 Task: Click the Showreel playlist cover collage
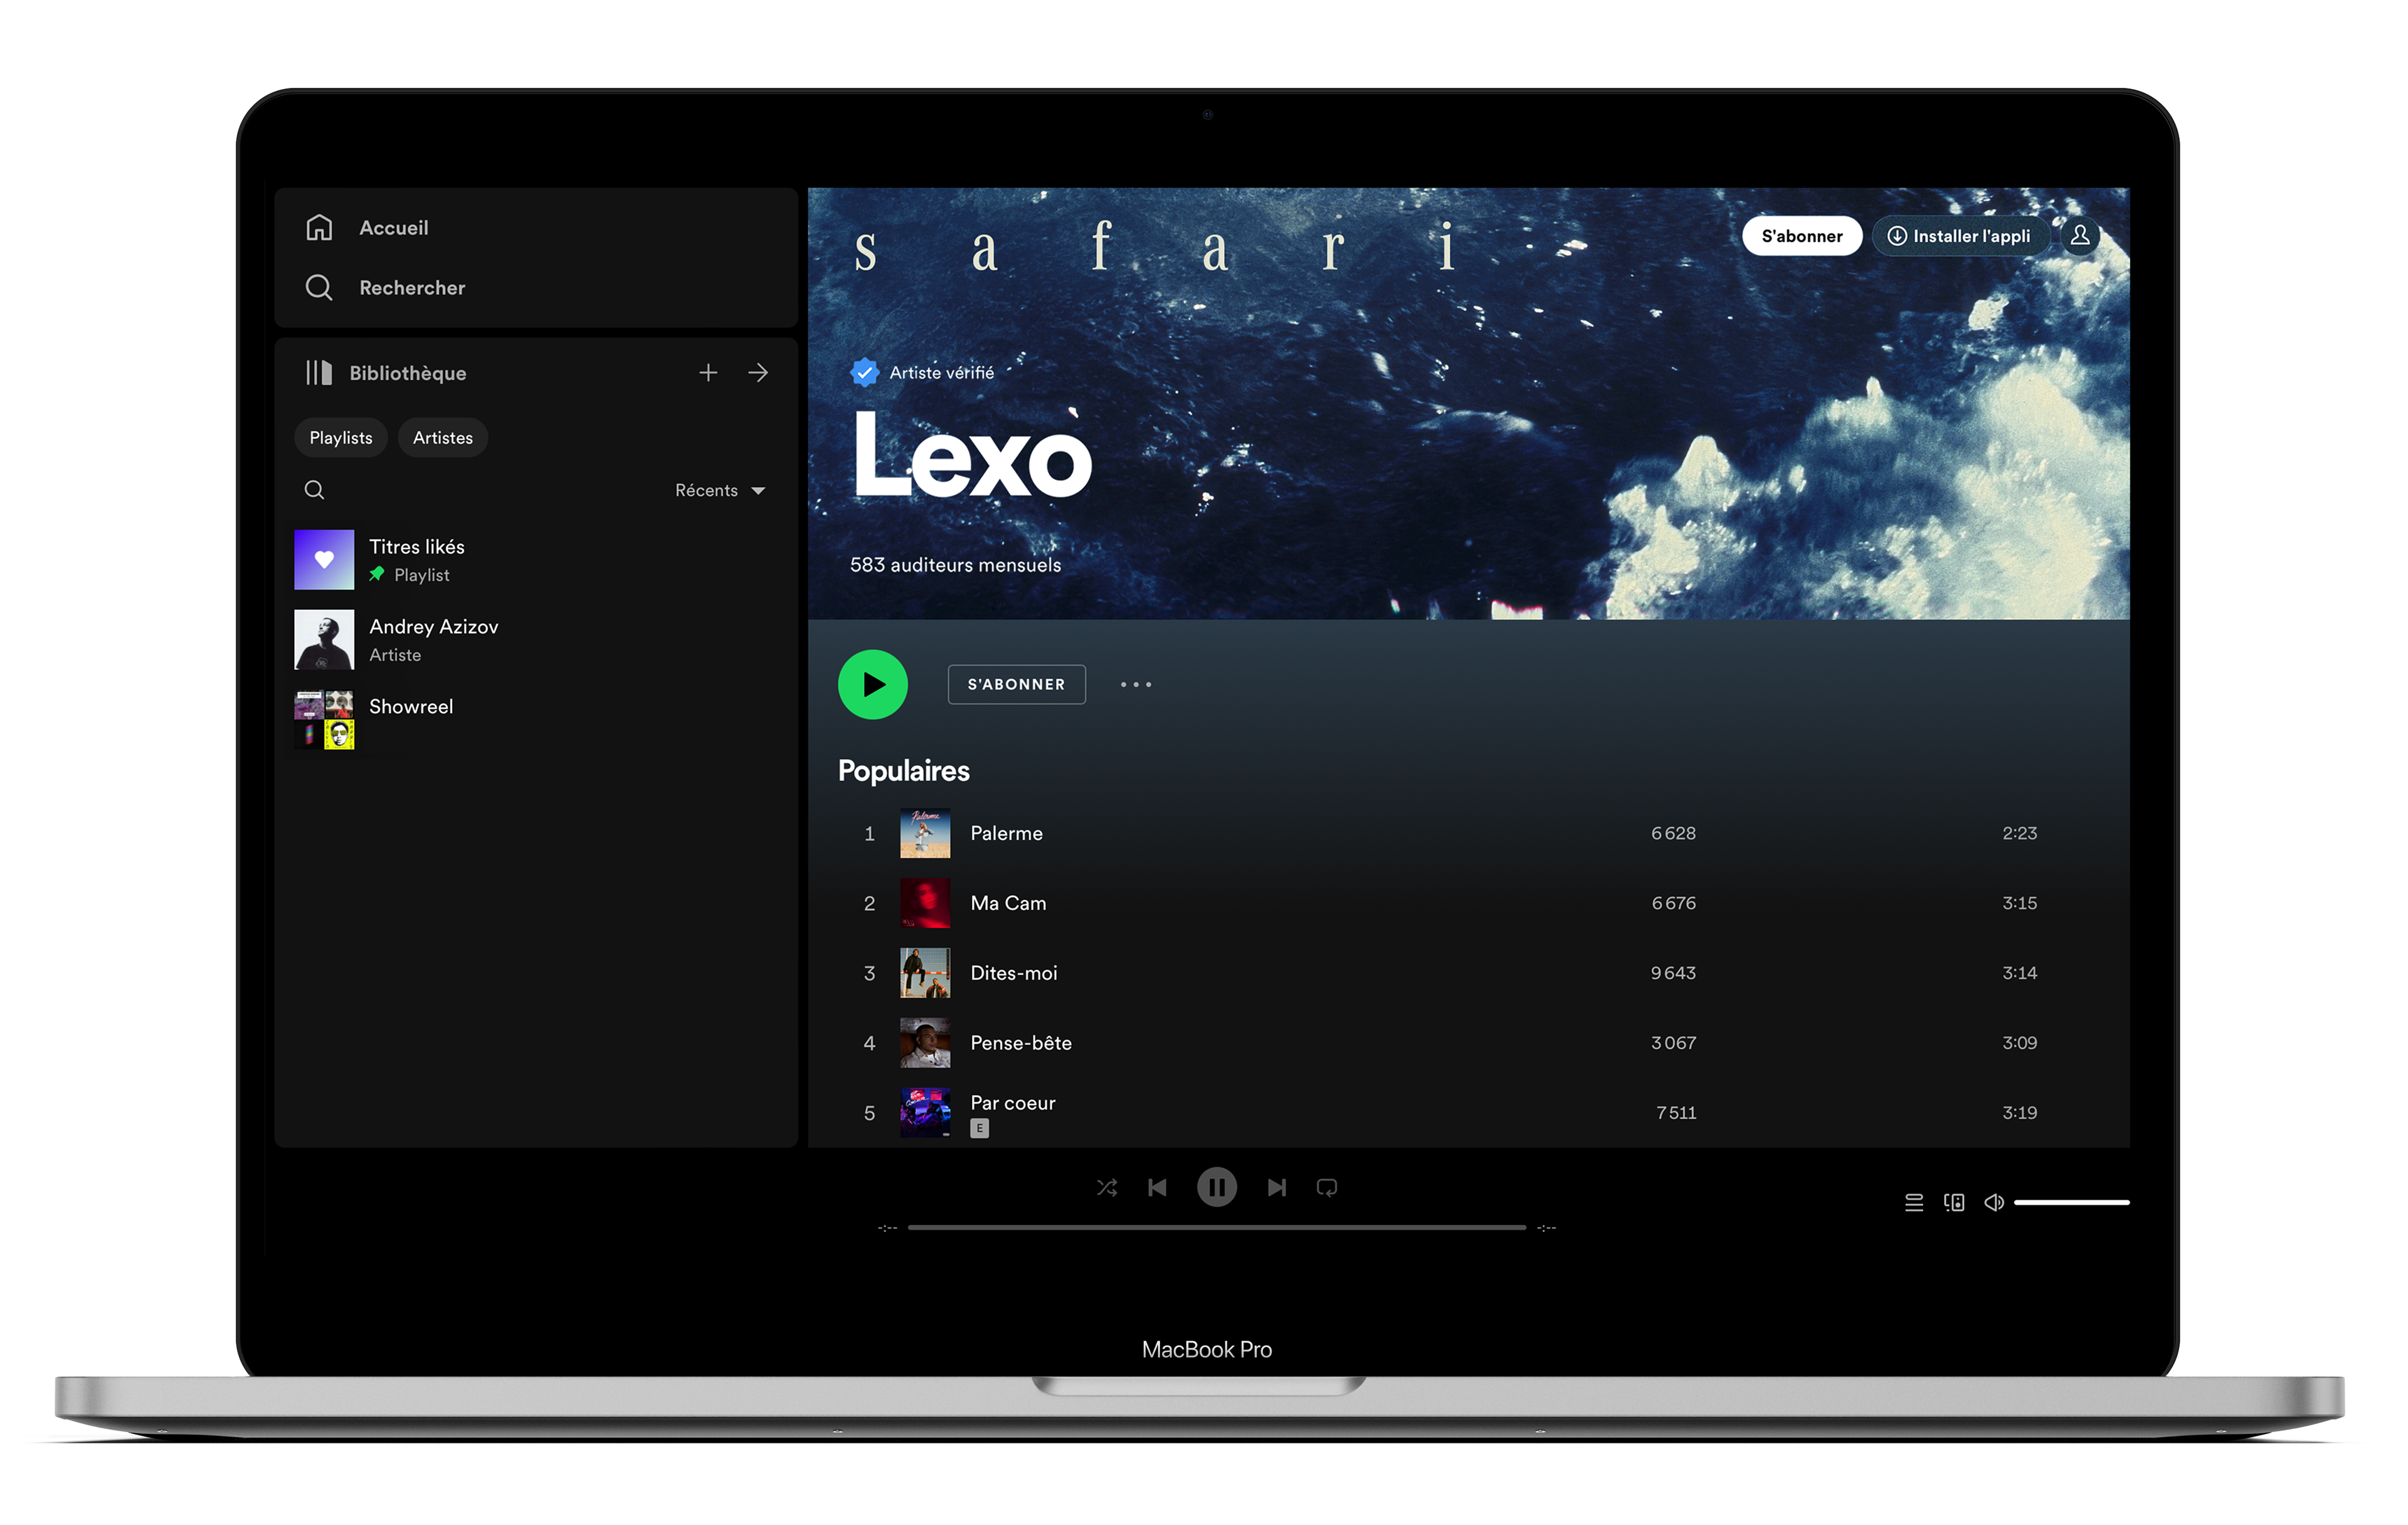[x=324, y=720]
